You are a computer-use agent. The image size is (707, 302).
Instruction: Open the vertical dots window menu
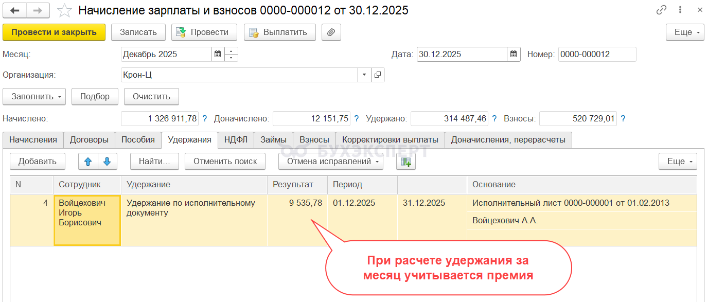coord(680,10)
